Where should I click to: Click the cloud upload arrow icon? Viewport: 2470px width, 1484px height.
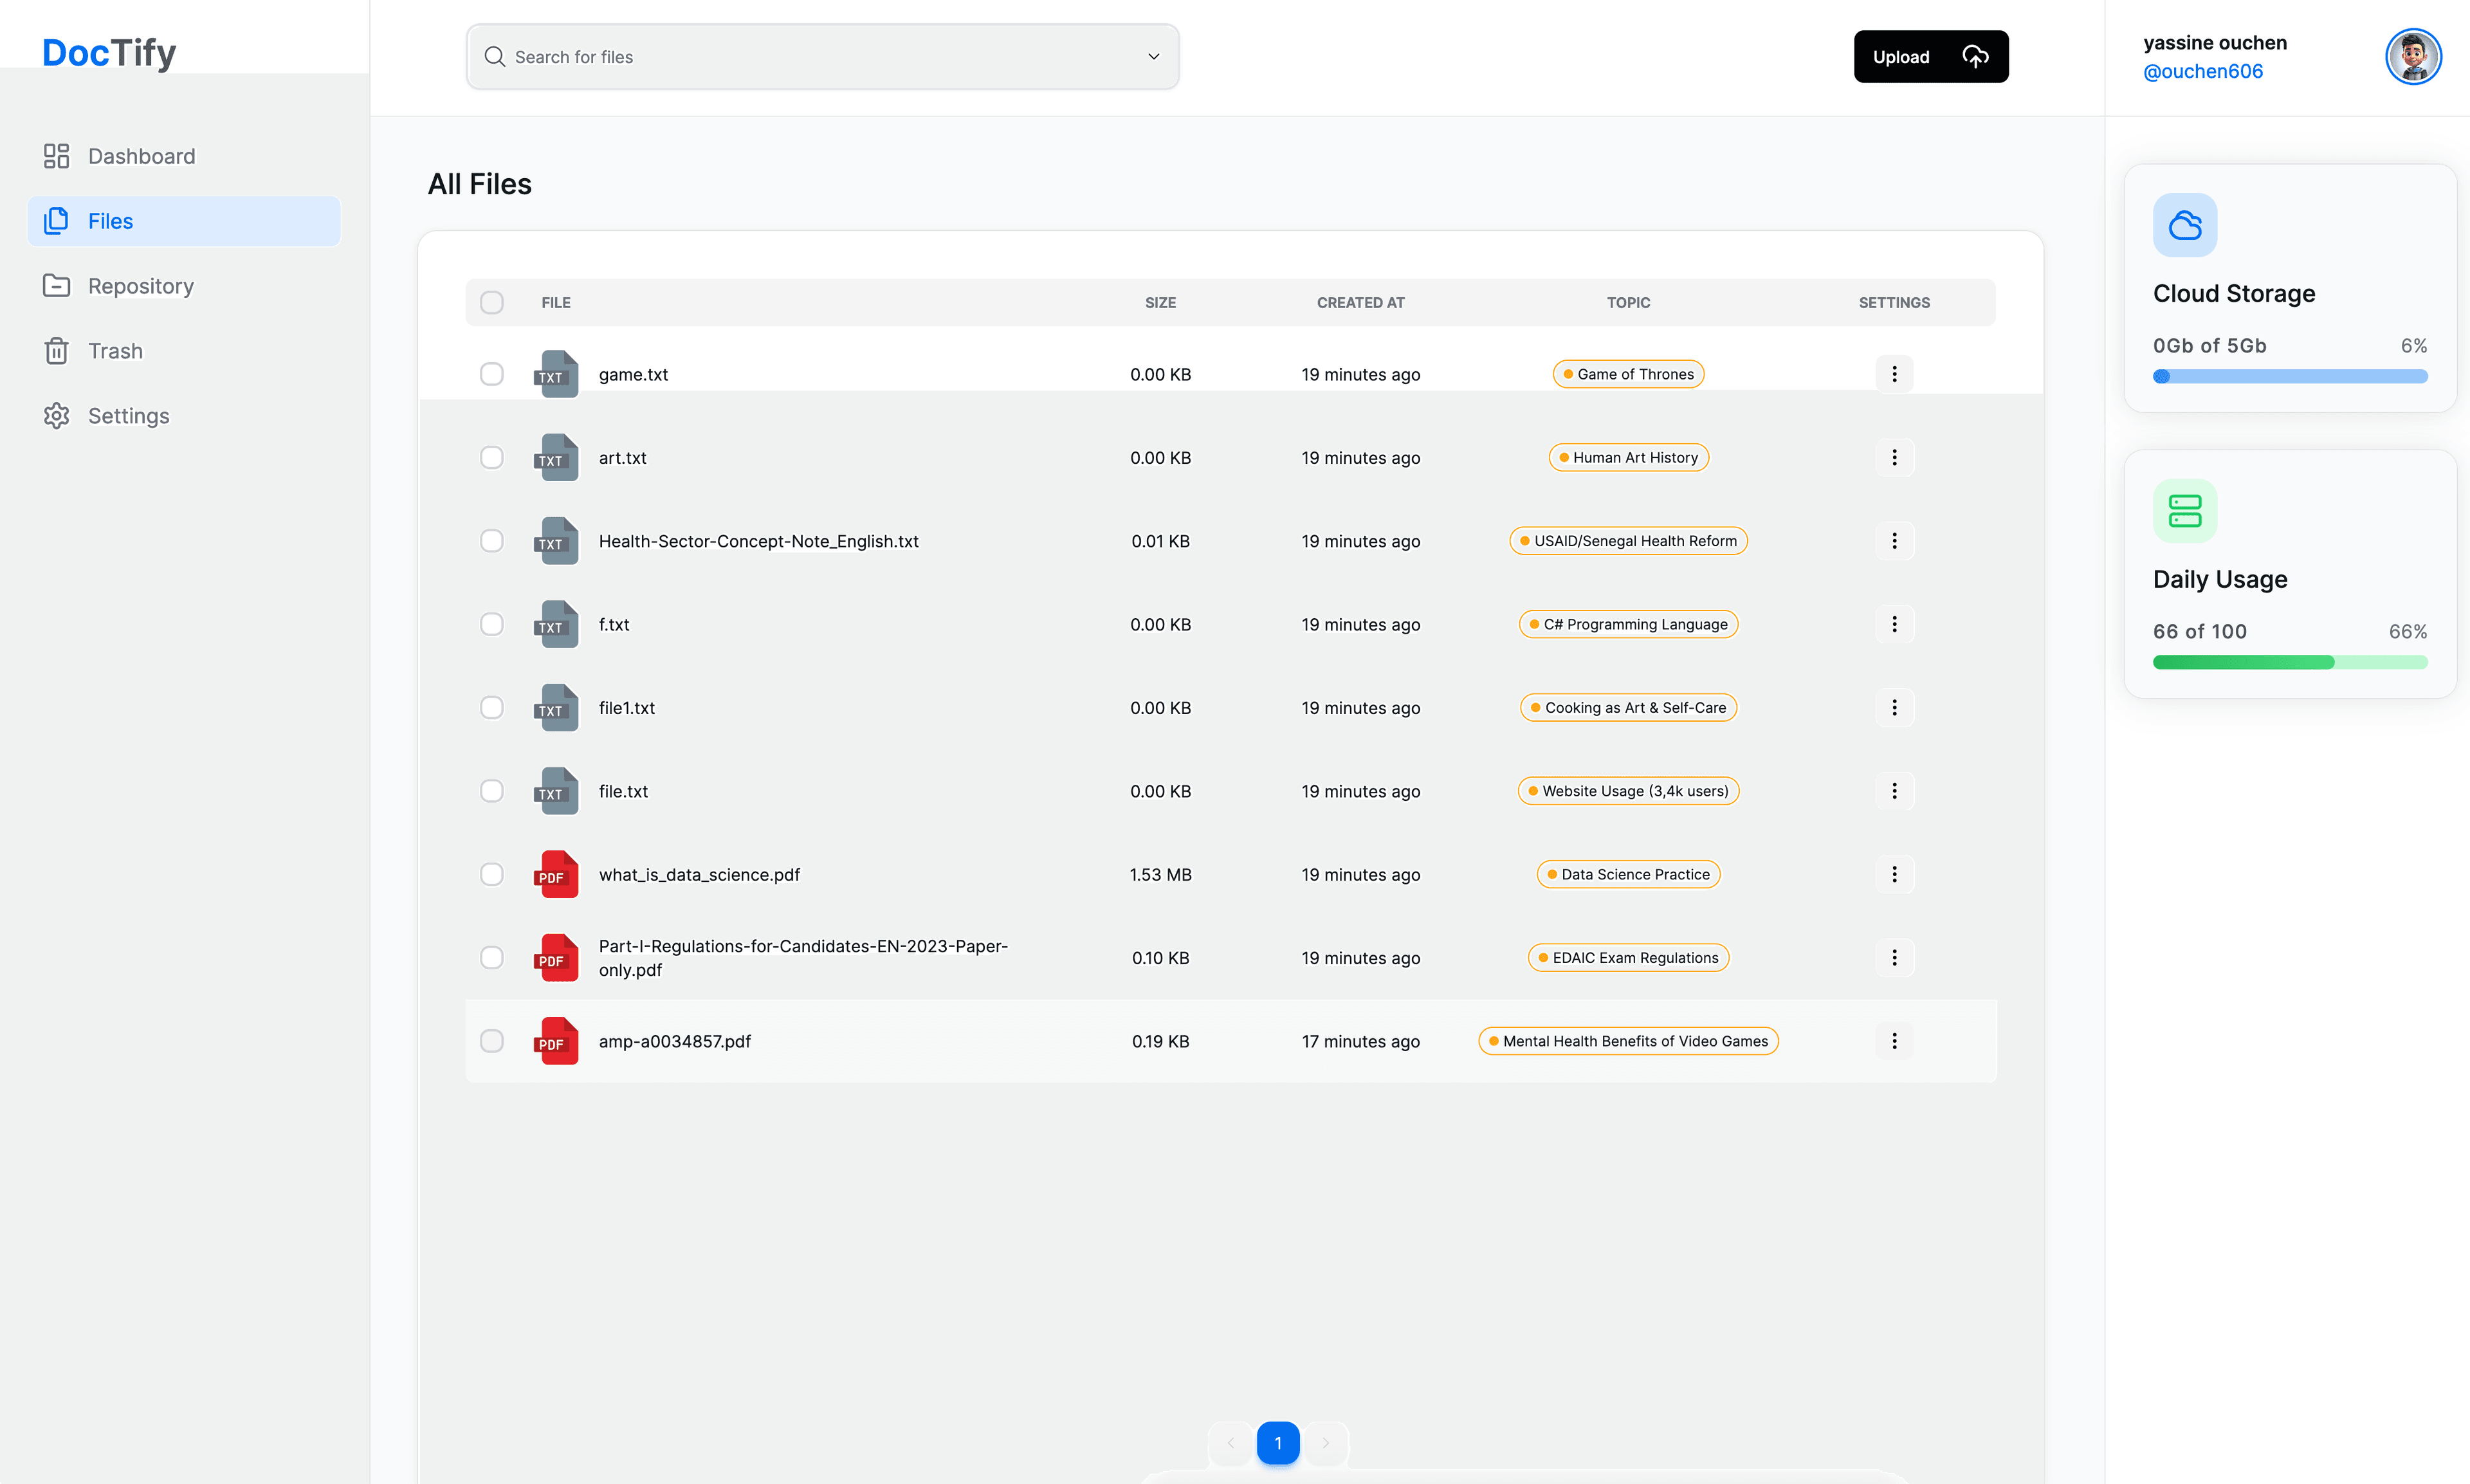1975,57
